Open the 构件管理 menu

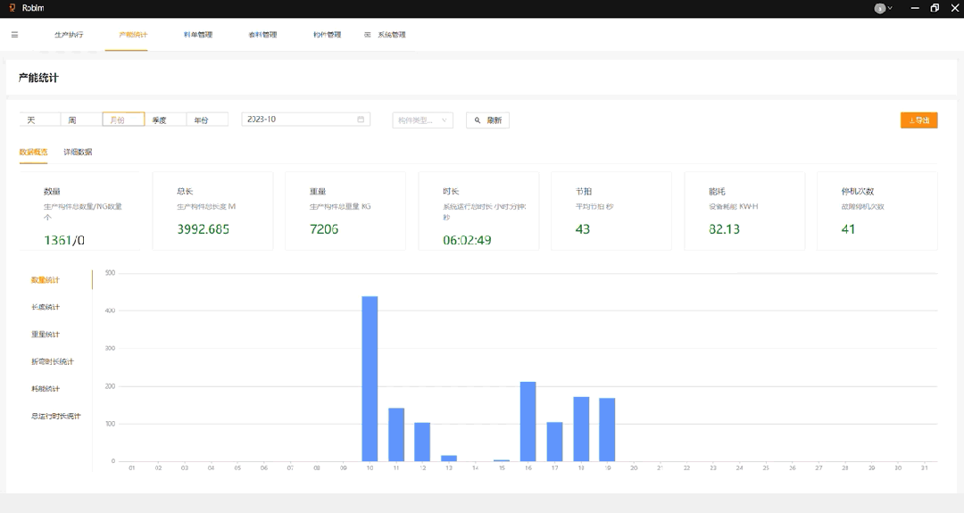tap(327, 35)
